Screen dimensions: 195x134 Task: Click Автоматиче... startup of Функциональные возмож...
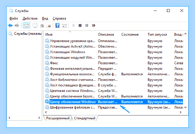(x=159, y=74)
